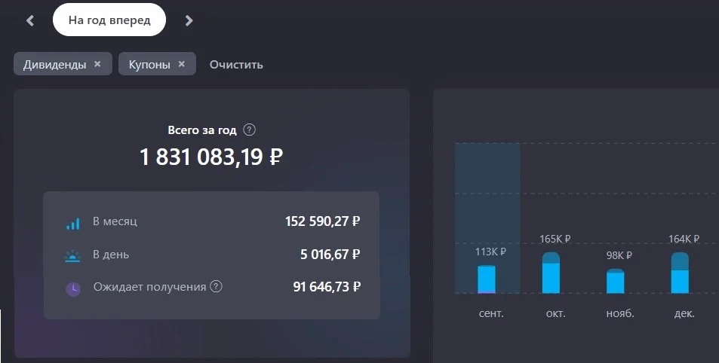
Task: Select the total amount '1 831 083,19 ₽'
Action: 211,157
